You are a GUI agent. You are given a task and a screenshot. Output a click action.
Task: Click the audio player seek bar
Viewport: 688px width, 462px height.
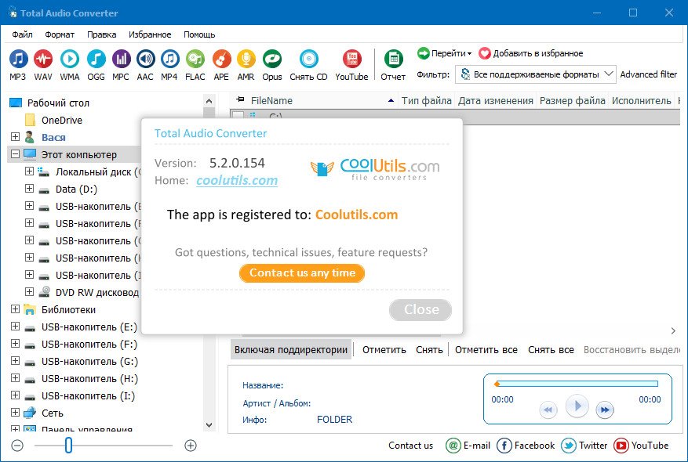576,384
